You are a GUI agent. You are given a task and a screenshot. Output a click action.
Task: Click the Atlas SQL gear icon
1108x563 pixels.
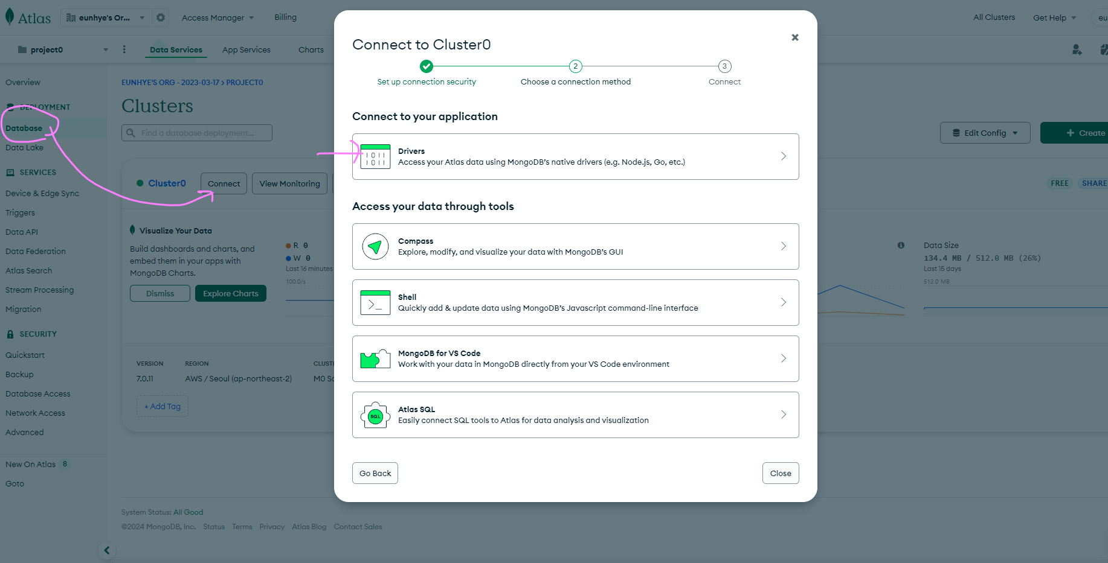coord(375,415)
